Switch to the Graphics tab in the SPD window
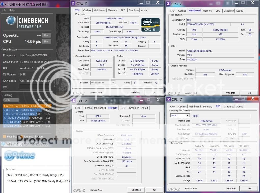This screenshot has height=193, width=260. [x=228, y=106]
